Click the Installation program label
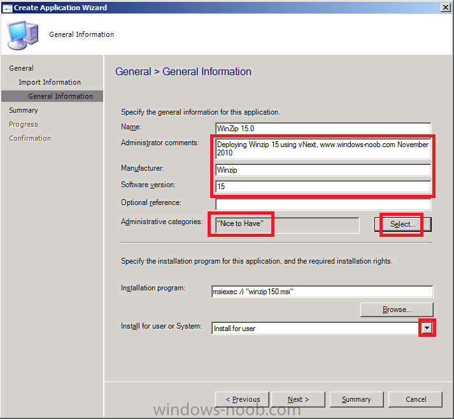Viewport: 454px width, 419px height. [x=153, y=288]
